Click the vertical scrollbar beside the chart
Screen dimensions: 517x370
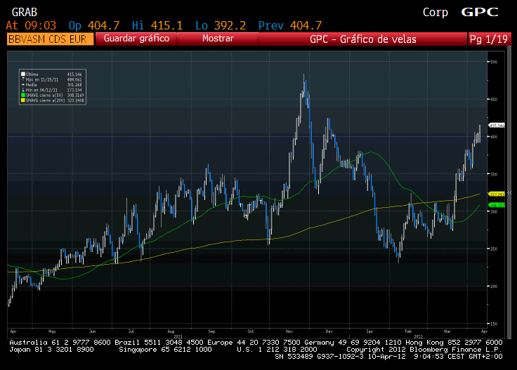coord(509,193)
